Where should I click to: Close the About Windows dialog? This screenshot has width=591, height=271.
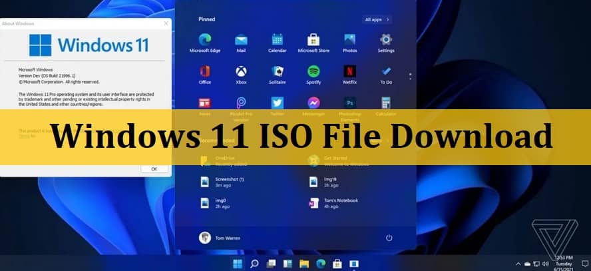coord(166,23)
